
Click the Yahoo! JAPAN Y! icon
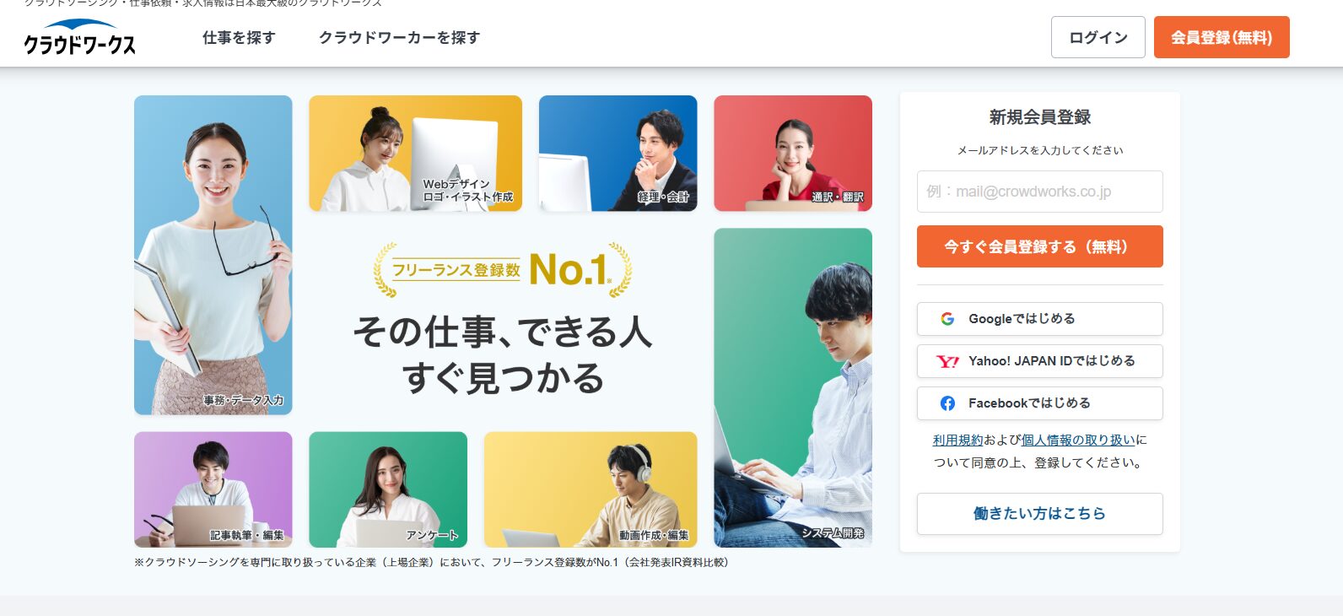tap(947, 361)
